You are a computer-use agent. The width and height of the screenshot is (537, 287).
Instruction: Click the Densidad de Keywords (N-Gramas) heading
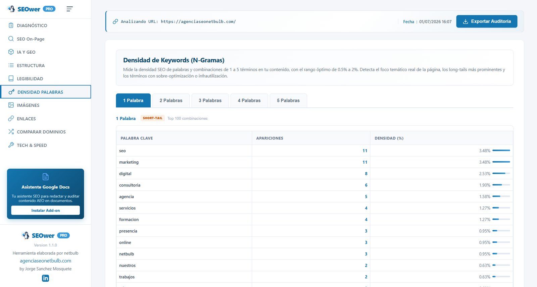pos(174,60)
